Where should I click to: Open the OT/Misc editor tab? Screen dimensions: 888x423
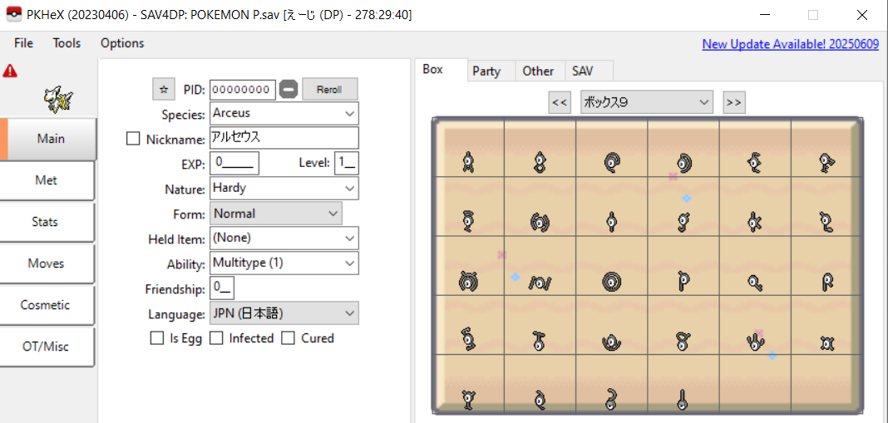pos(47,347)
